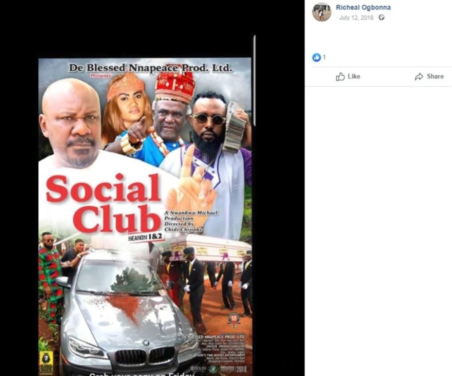The image size is (452, 376).
Task: Click the curved arrow Share icon
Action: pyautogui.click(x=419, y=77)
